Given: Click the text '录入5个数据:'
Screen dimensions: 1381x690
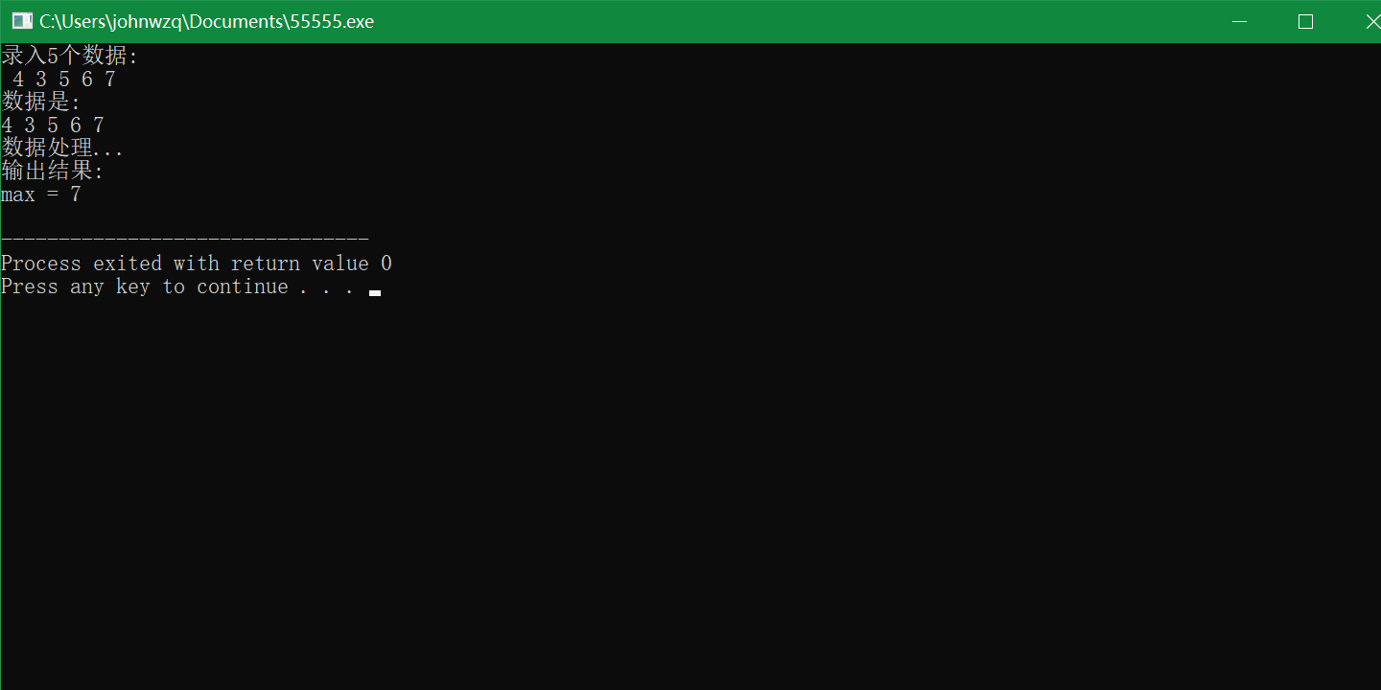Looking at the screenshot, I should pyautogui.click(x=69, y=55).
